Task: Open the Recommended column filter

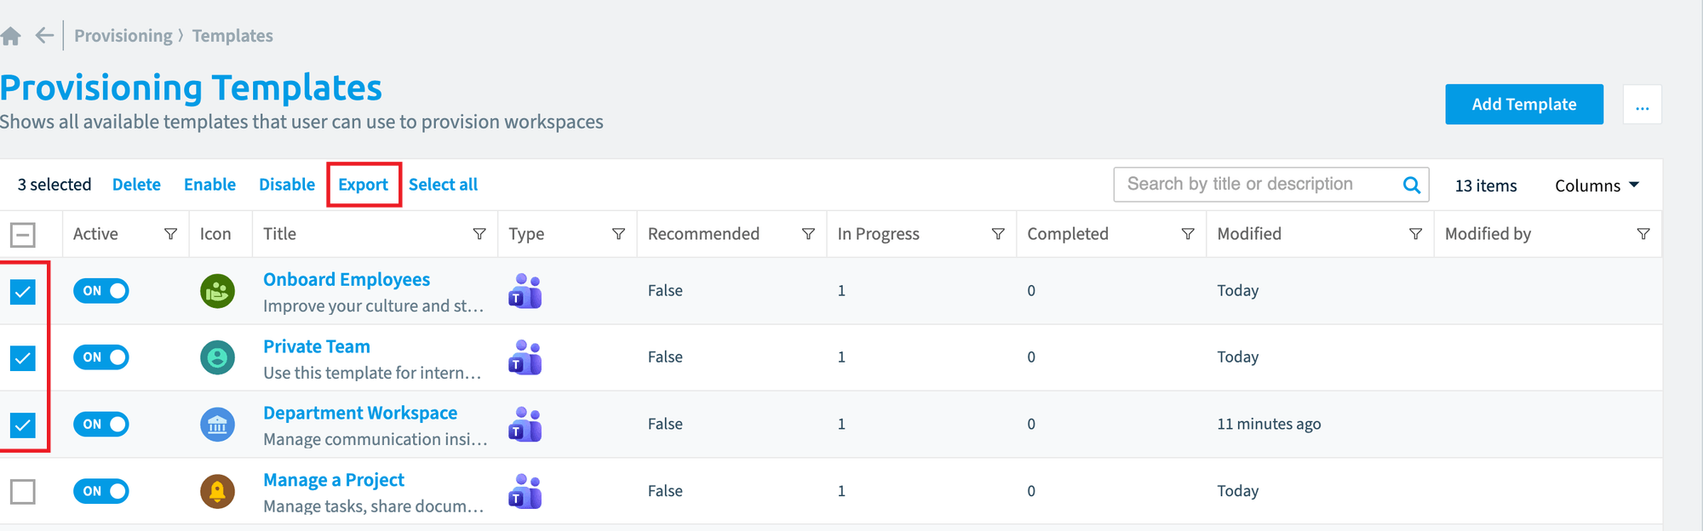Action: (x=808, y=234)
